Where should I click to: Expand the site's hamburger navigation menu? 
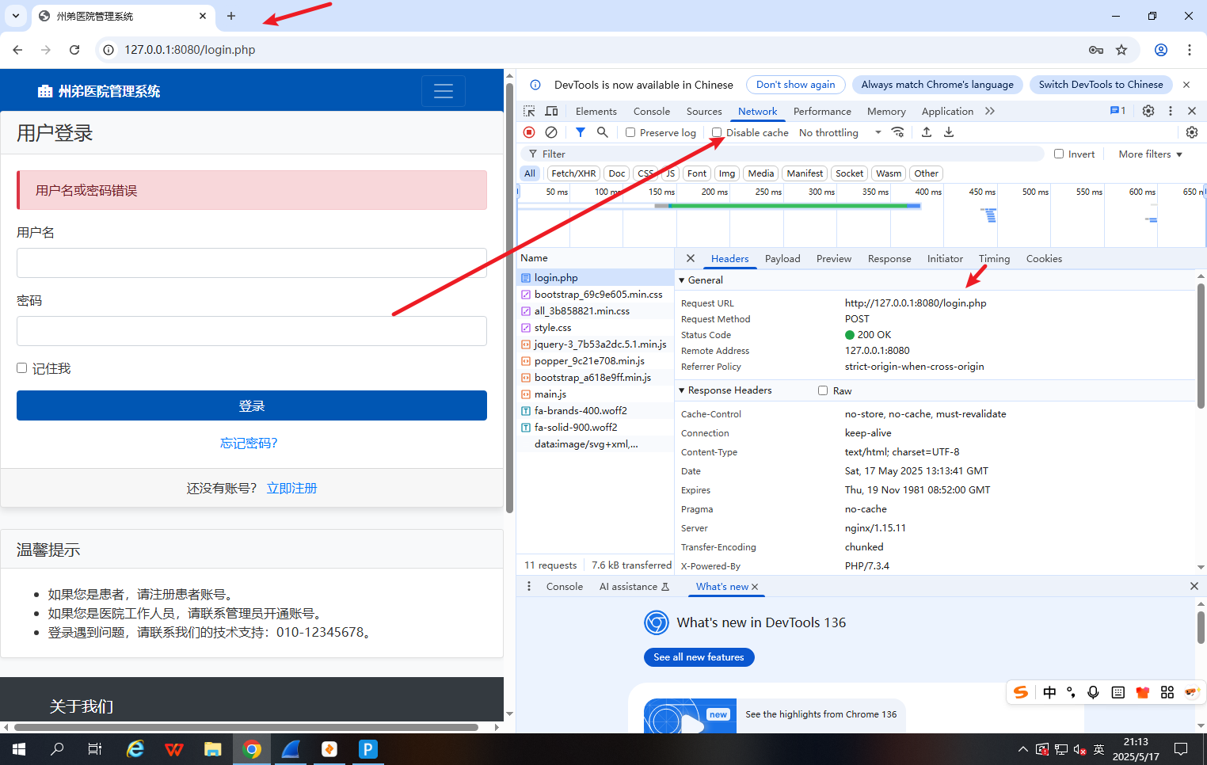click(x=444, y=91)
